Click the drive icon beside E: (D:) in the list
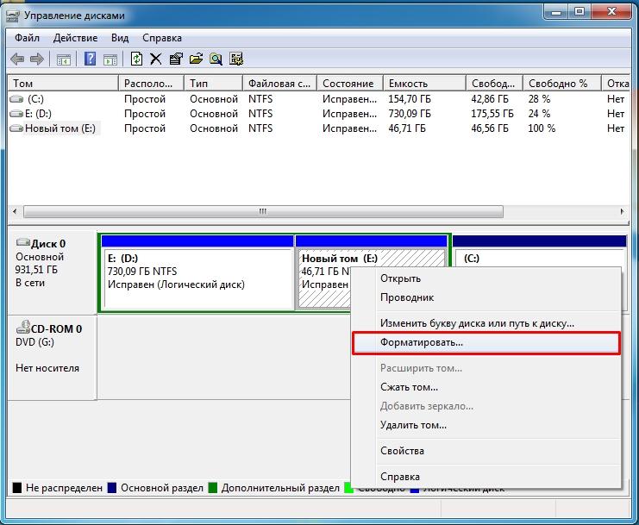Viewport: 639px width, 525px height. click(16, 114)
